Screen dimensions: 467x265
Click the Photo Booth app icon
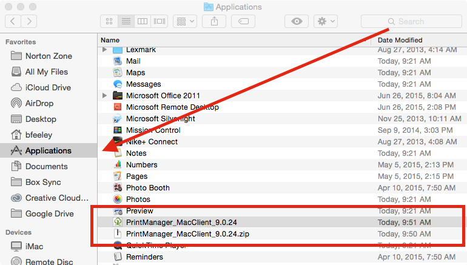[x=118, y=188]
